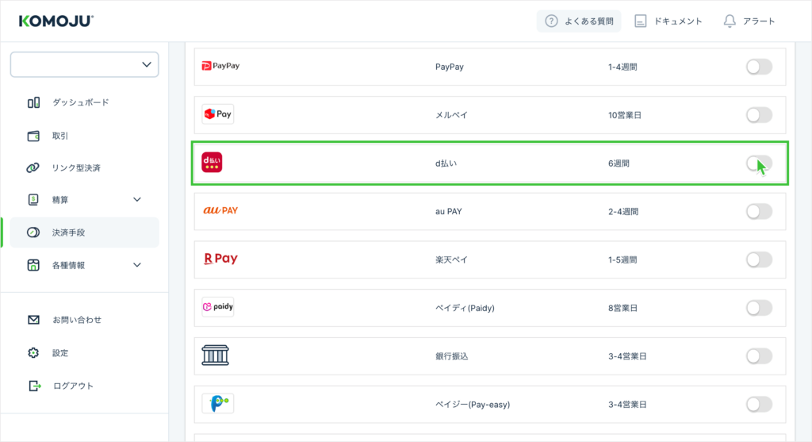Click the 銀行振込 name text
812x442 pixels.
click(x=451, y=356)
